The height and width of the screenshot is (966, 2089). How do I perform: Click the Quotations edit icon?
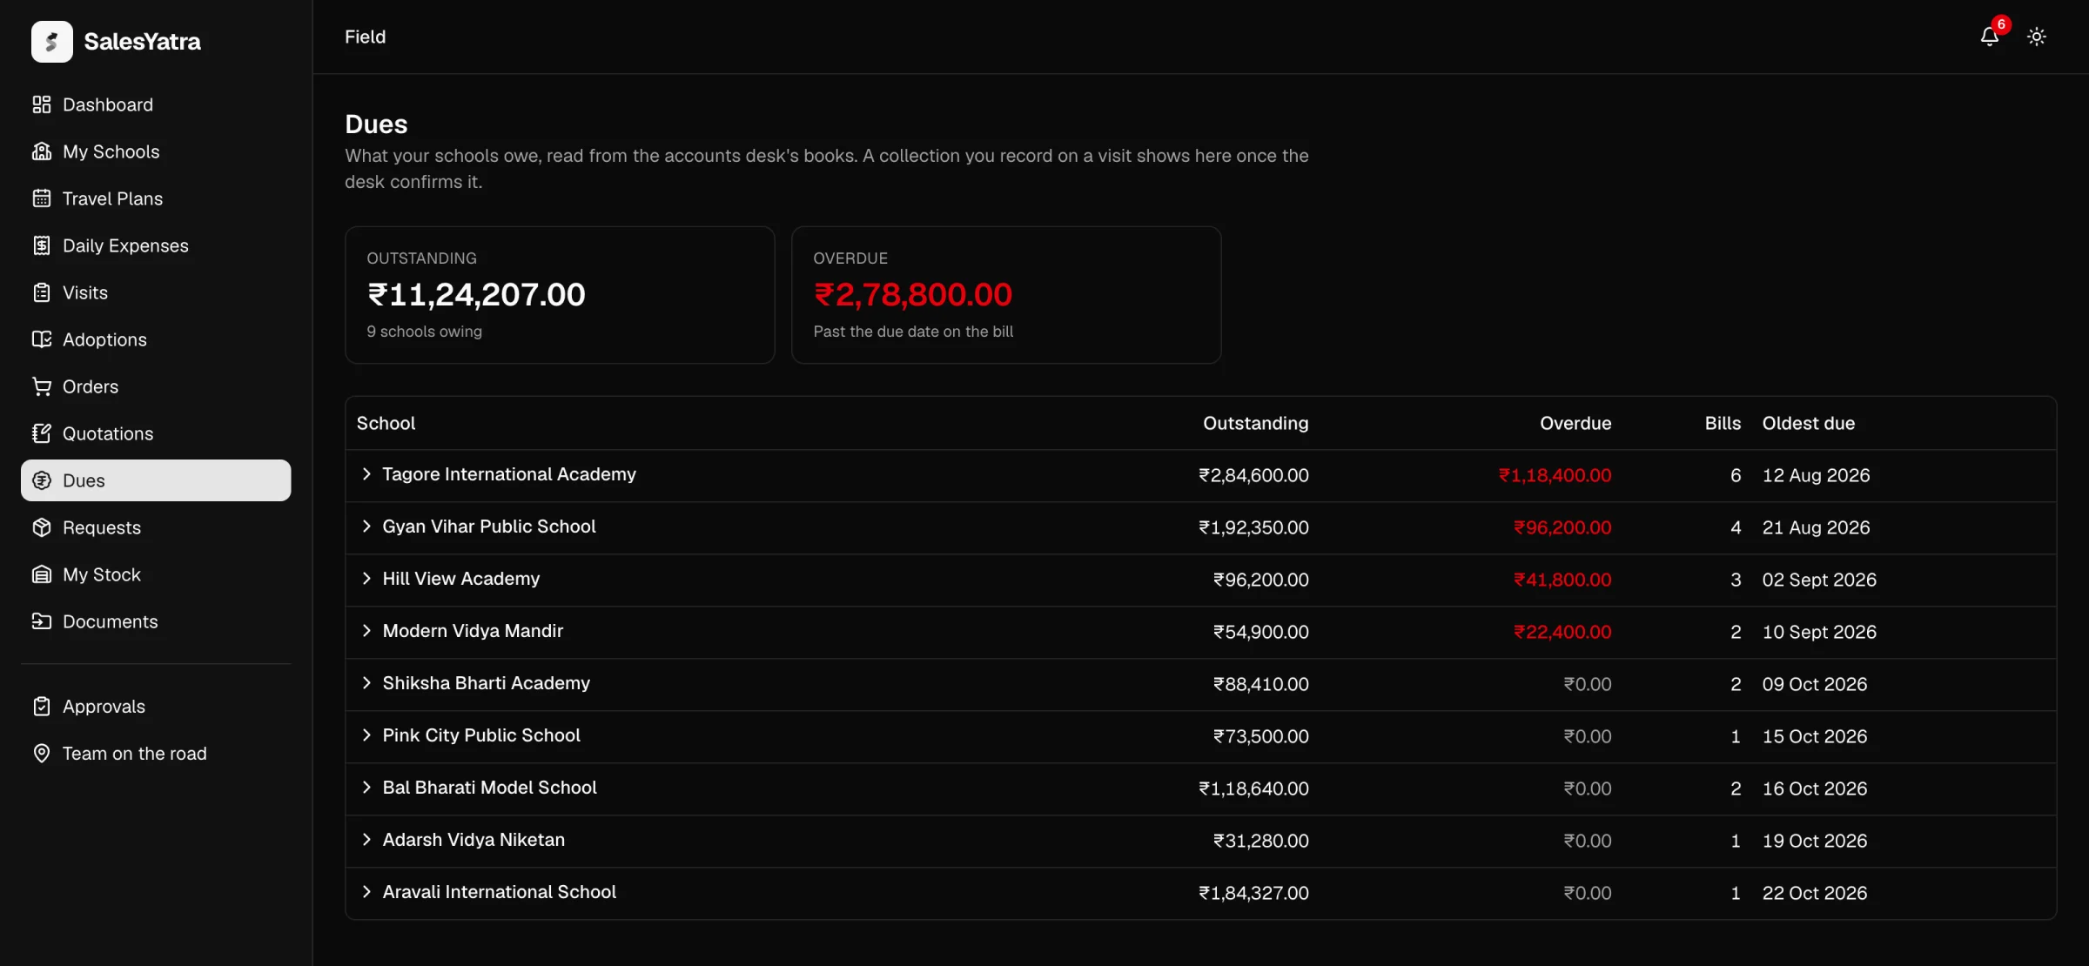pos(42,433)
